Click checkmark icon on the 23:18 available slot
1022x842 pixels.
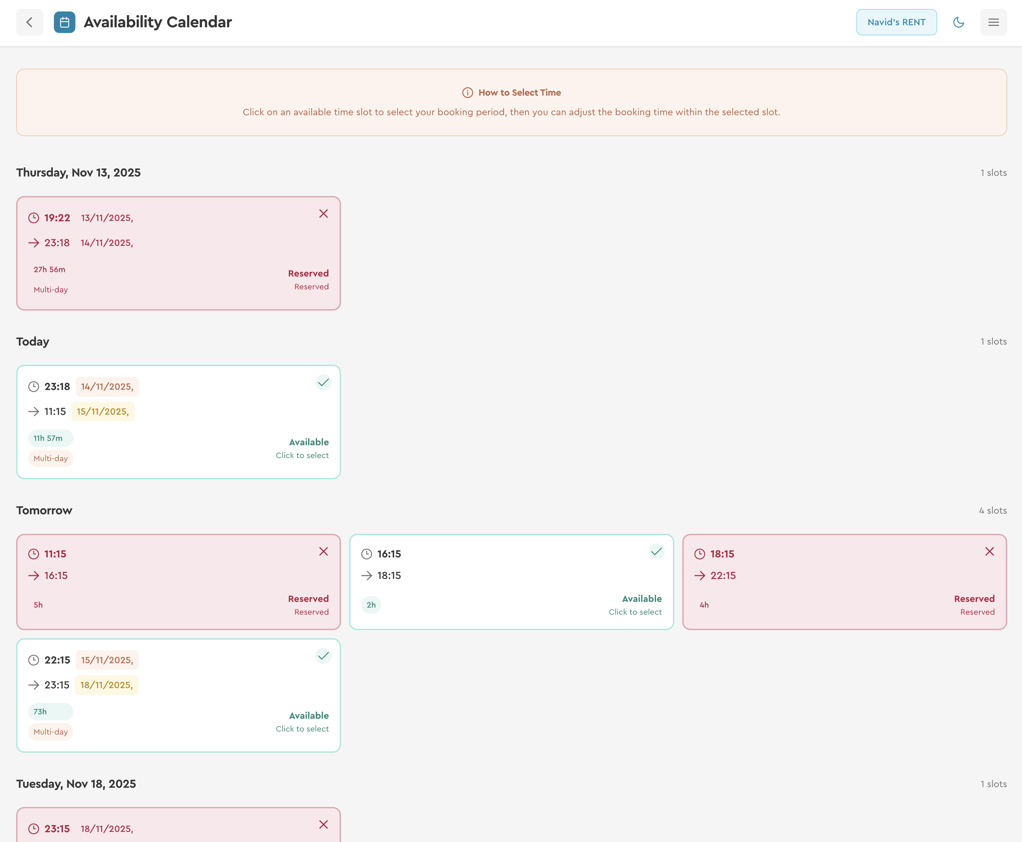[x=323, y=383]
